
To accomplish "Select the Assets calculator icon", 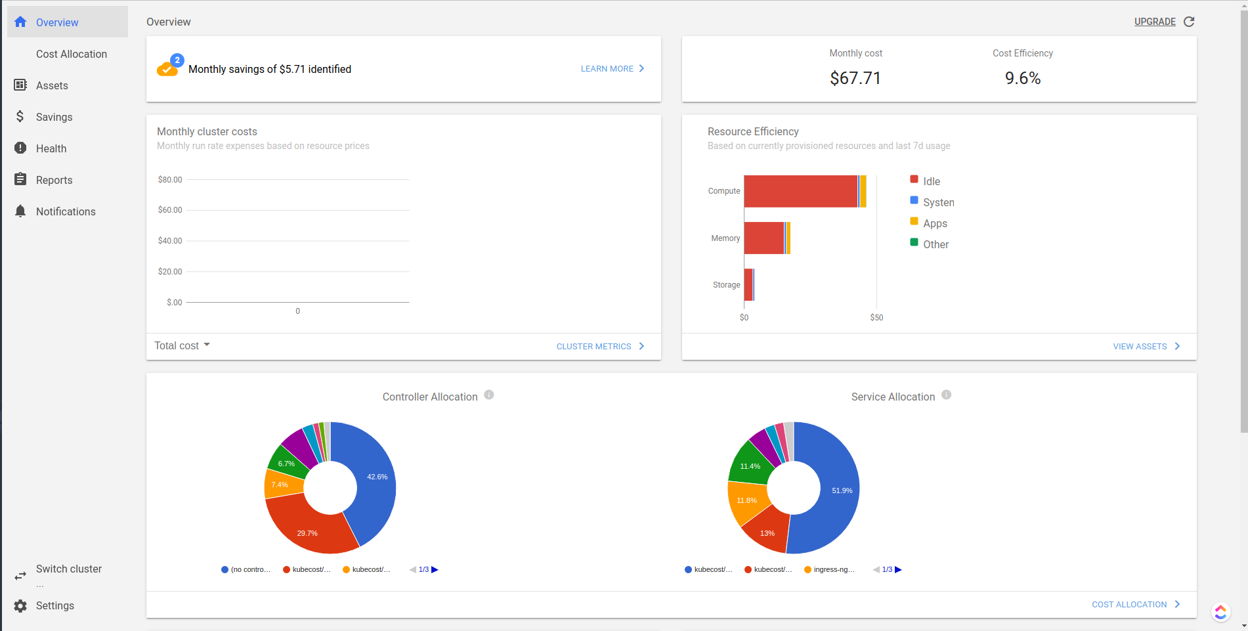I will click(x=20, y=85).
